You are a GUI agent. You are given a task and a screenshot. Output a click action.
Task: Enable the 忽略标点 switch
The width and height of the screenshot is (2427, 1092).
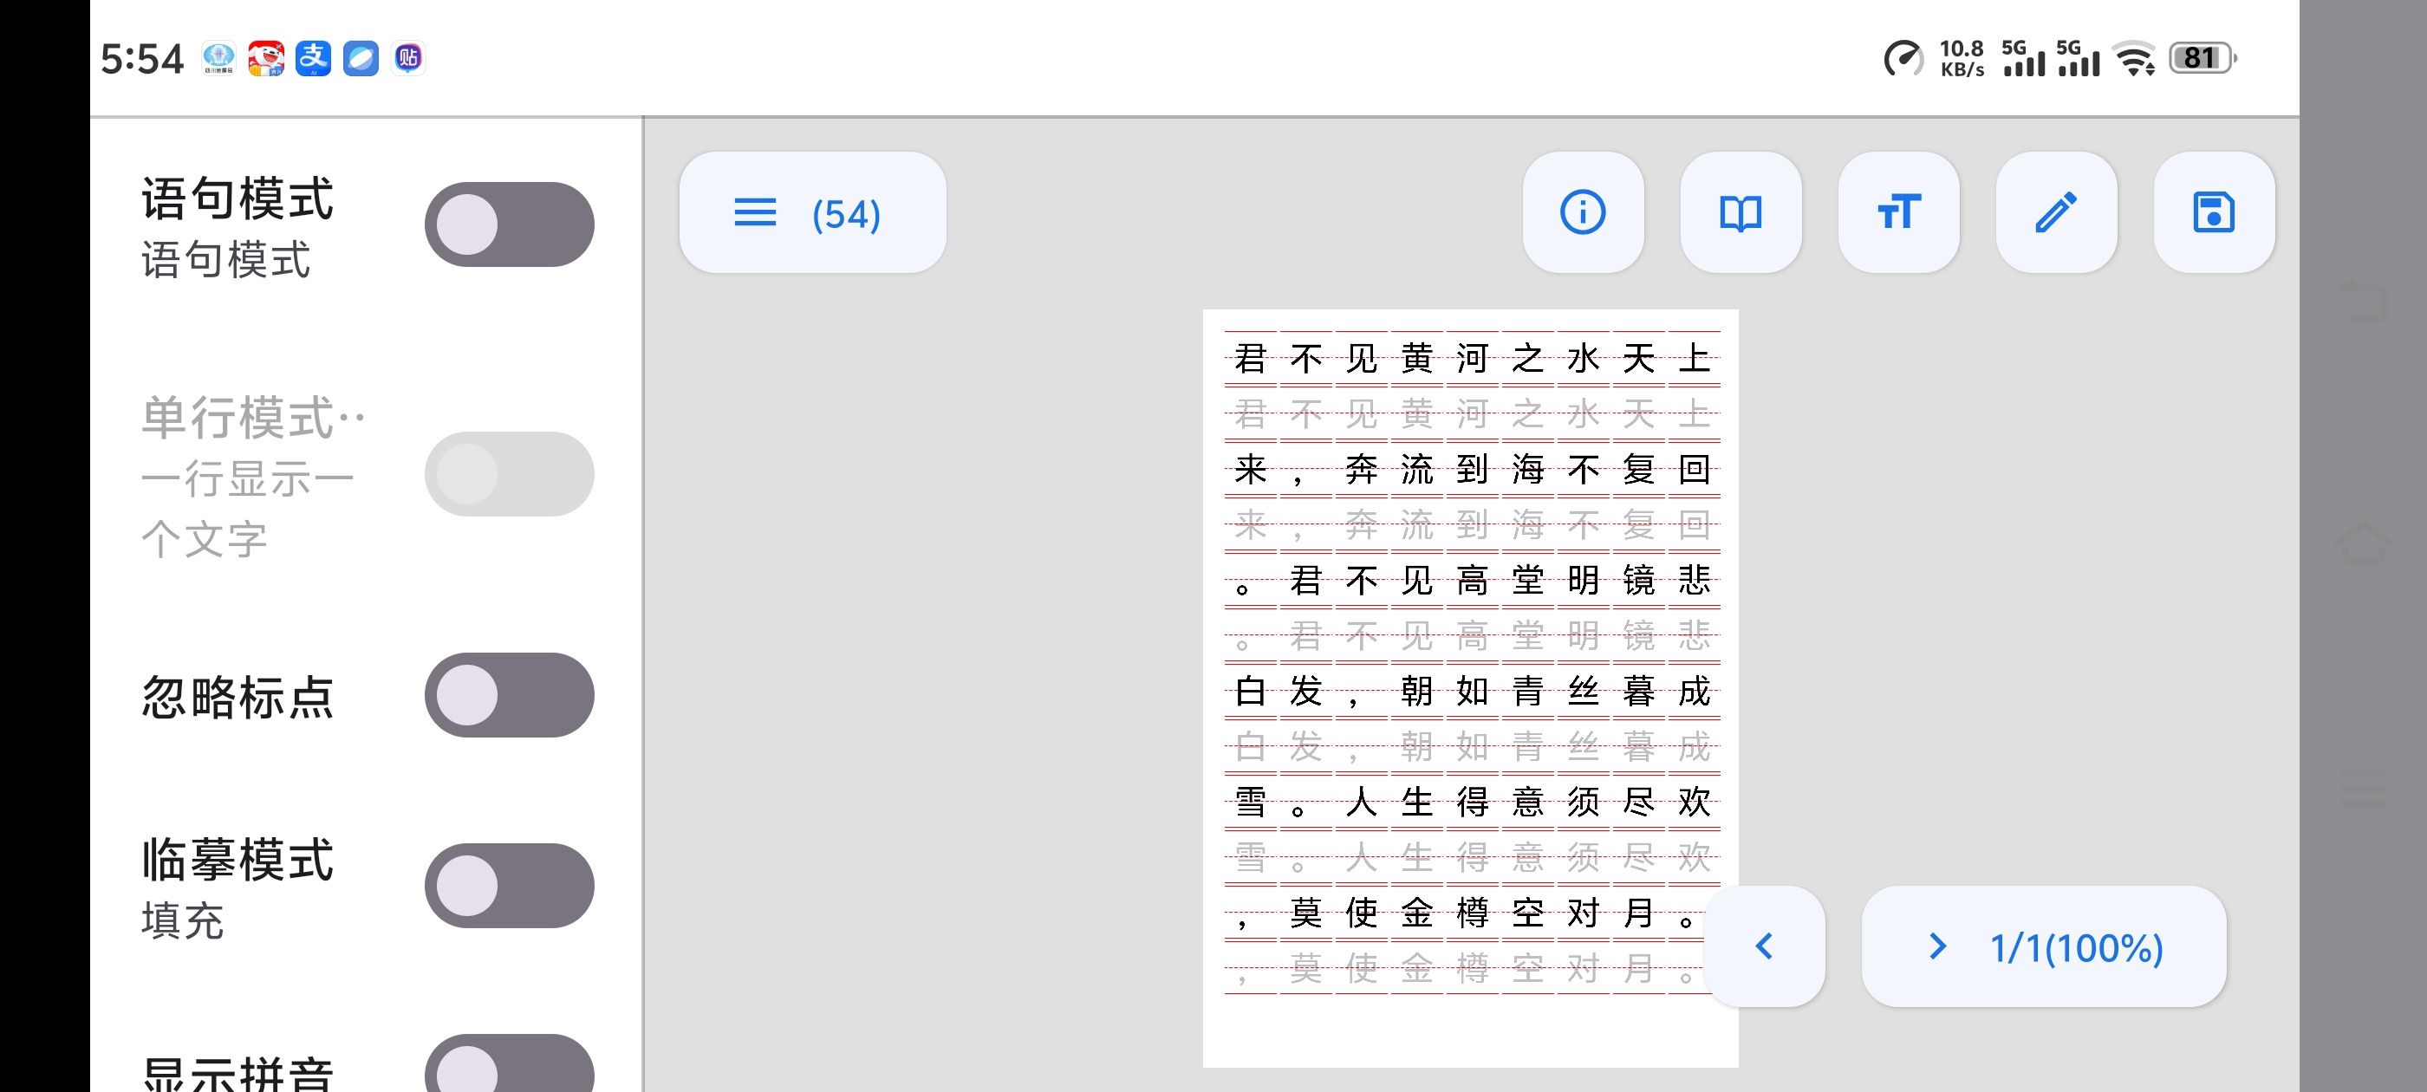pos(509,695)
